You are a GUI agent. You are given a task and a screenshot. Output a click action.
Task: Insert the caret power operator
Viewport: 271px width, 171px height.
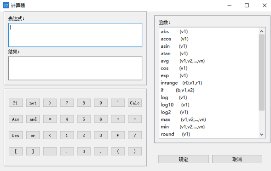point(118,103)
